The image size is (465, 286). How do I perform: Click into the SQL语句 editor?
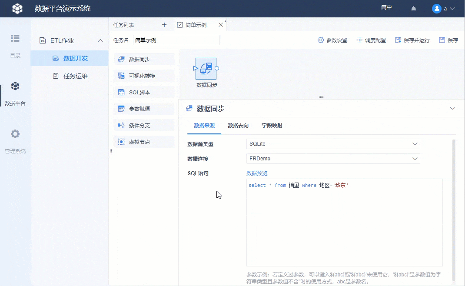tap(344, 223)
